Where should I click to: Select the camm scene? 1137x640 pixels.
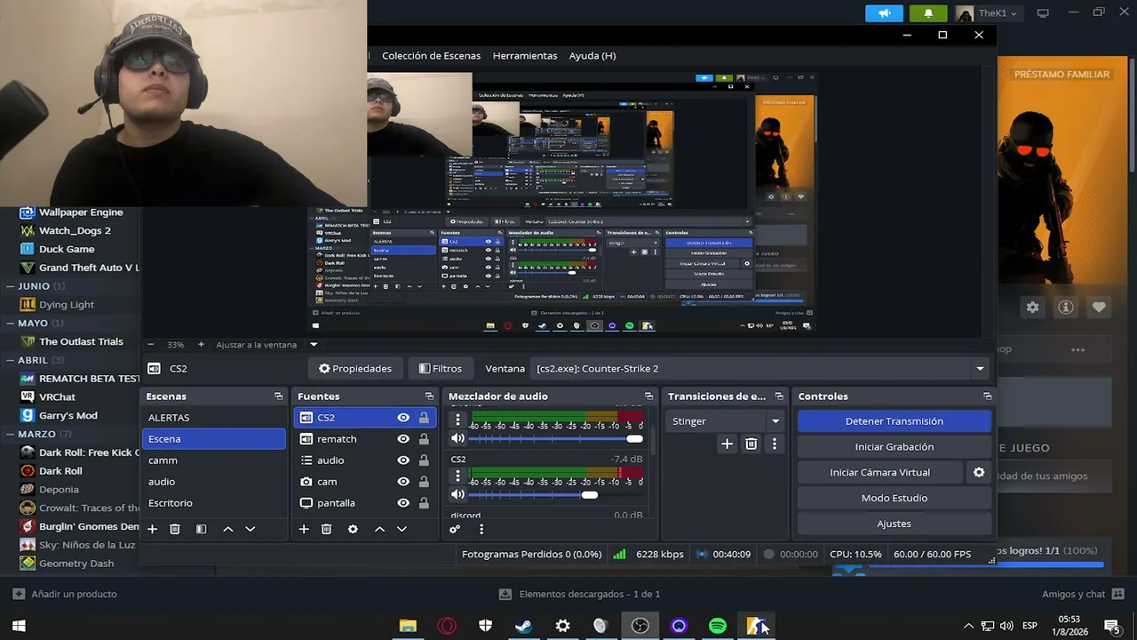pos(214,460)
